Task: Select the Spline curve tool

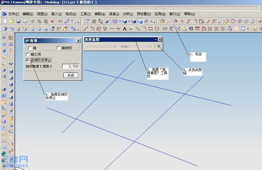Action: (111, 29)
